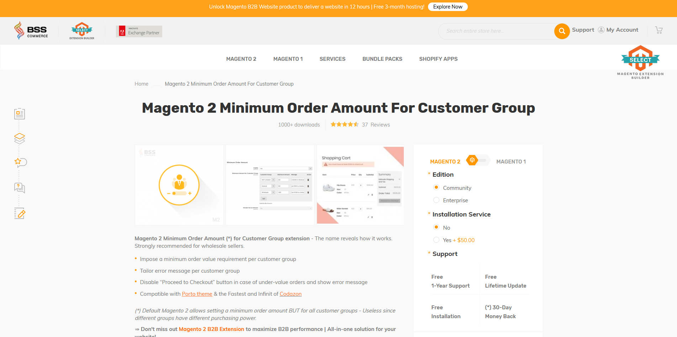Jump to overview via sidebar document icon
This screenshot has width=677, height=337.
tap(20, 114)
